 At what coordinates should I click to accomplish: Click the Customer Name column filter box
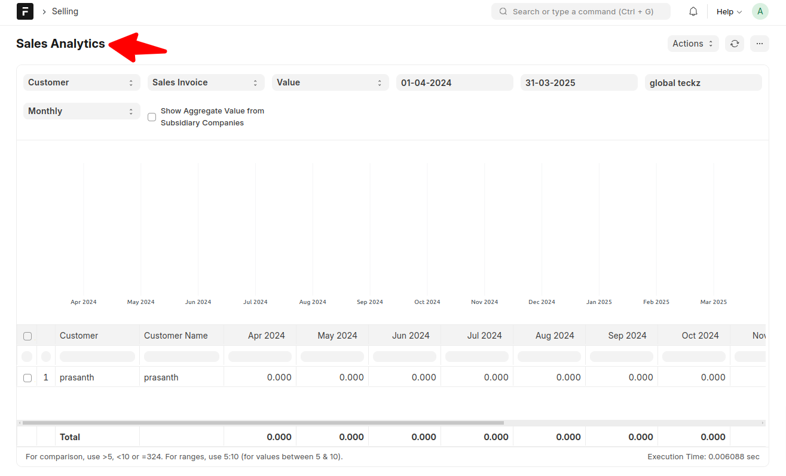(x=182, y=357)
